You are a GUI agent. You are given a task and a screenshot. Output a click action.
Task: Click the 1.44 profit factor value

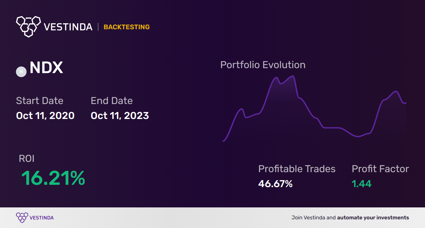(x=362, y=184)
